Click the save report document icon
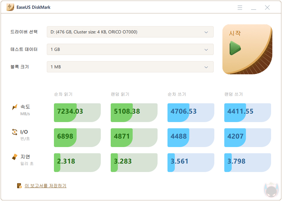282x201 pixels. click(x=20, y=186)
